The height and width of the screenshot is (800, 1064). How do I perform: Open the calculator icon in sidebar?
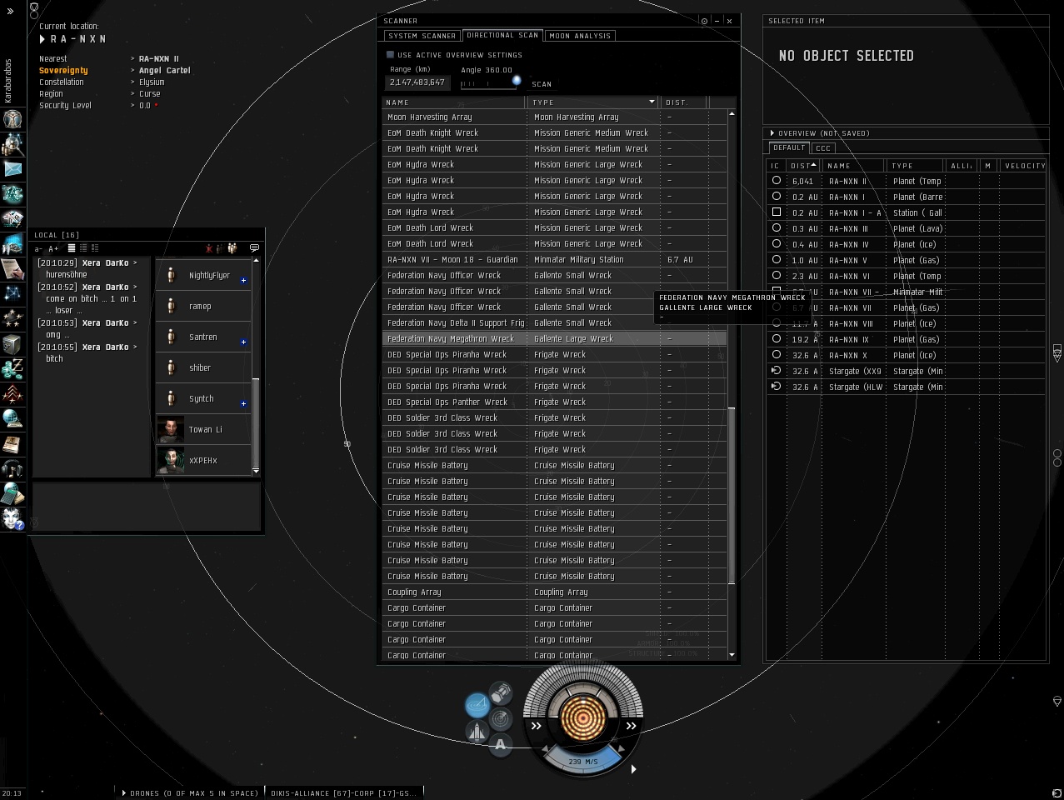click(12, 493)
